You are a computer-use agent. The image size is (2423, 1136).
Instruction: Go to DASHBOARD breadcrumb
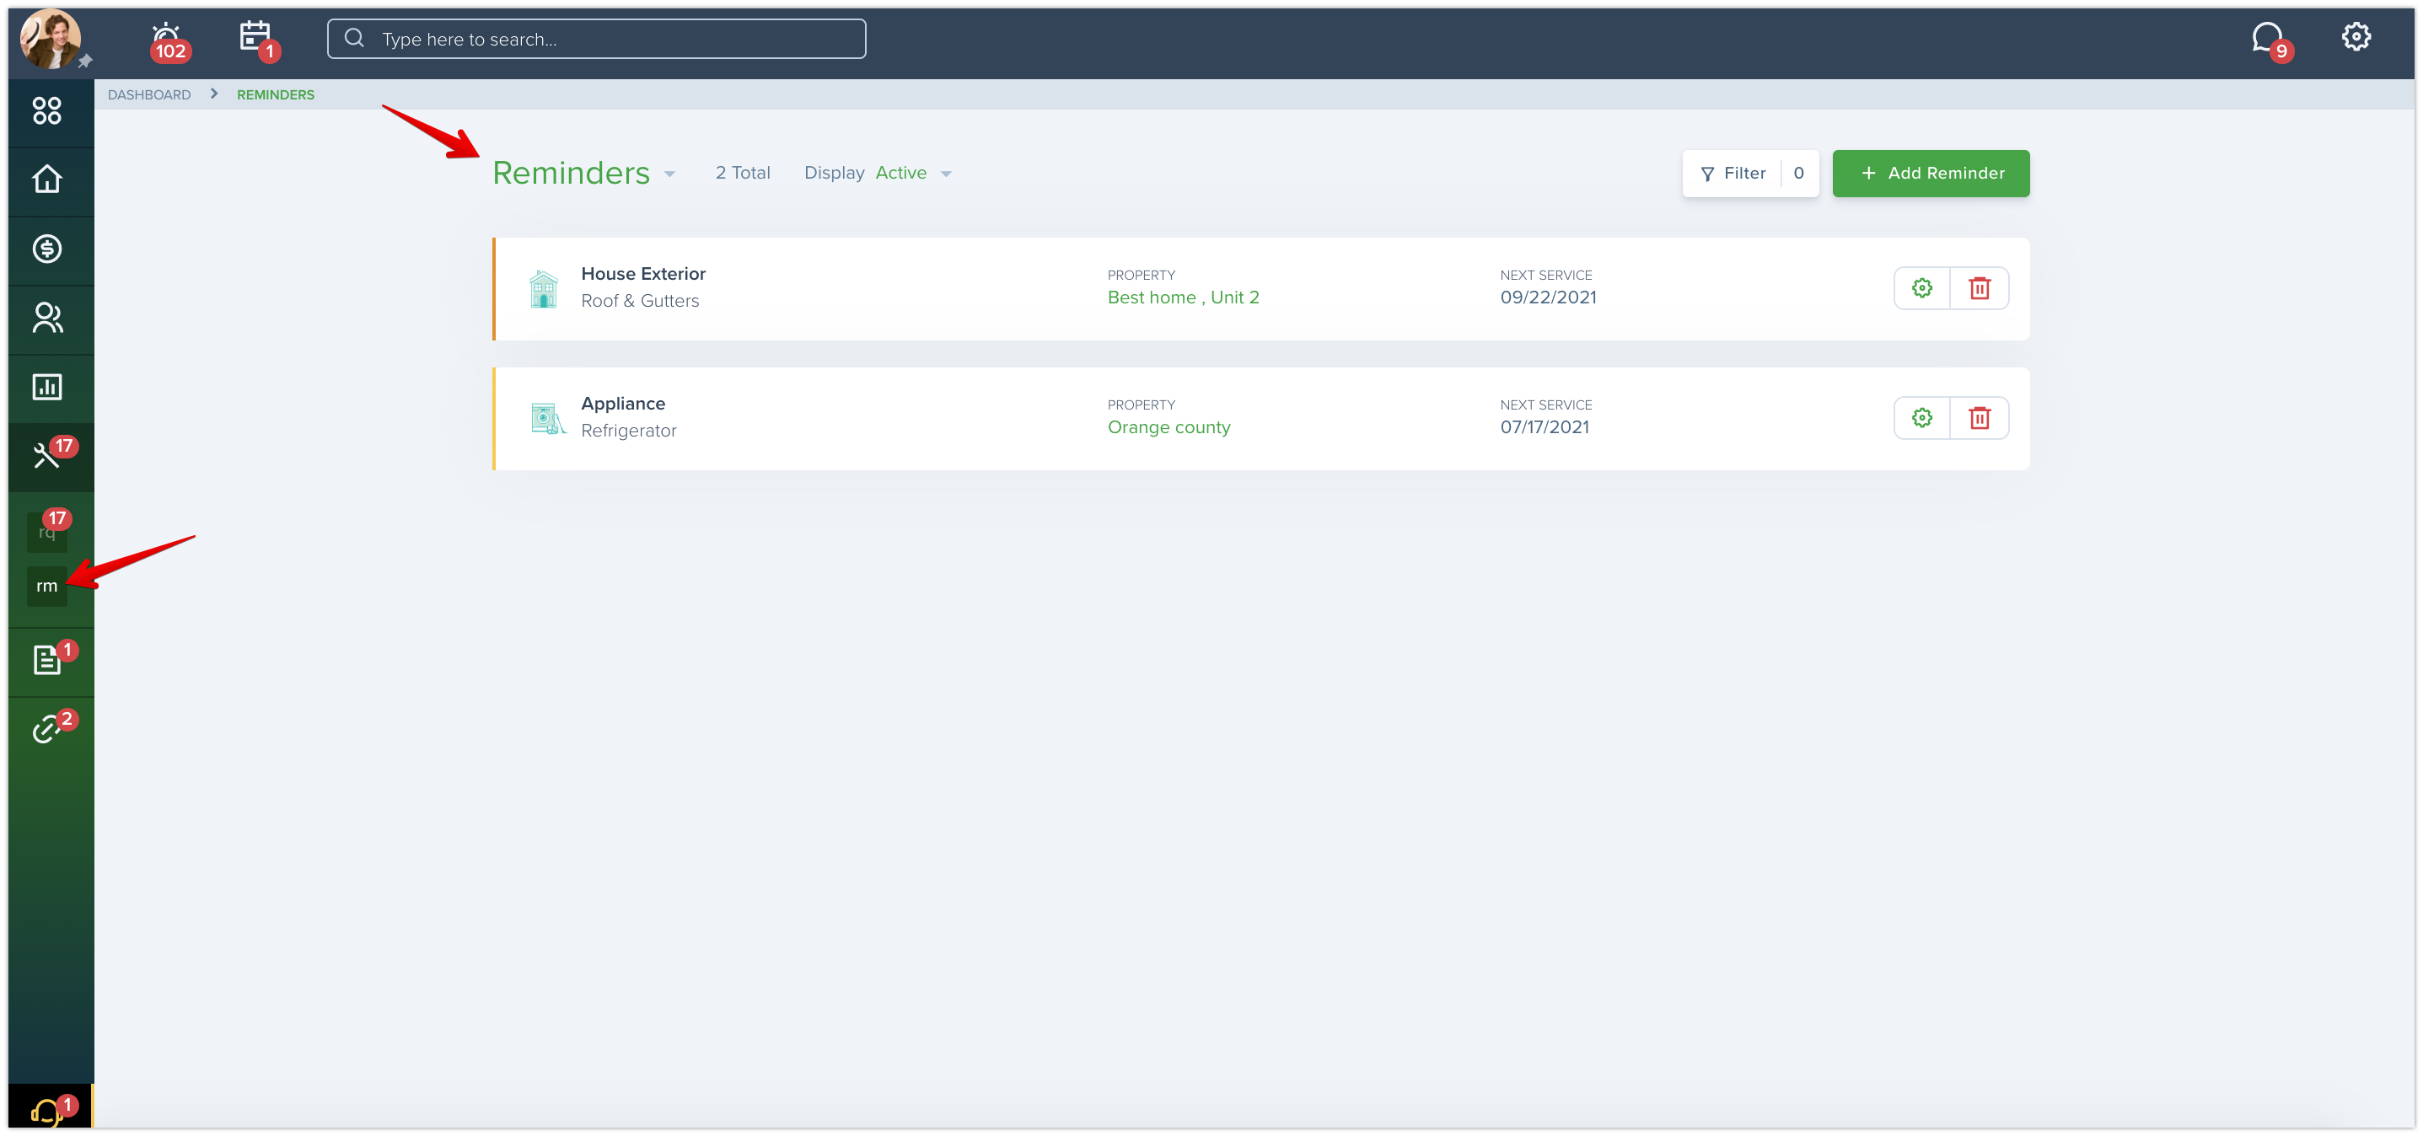(x=148, y=95)
